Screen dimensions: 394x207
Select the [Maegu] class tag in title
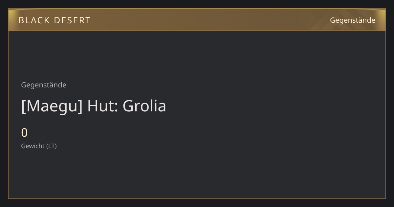point(52,106)
